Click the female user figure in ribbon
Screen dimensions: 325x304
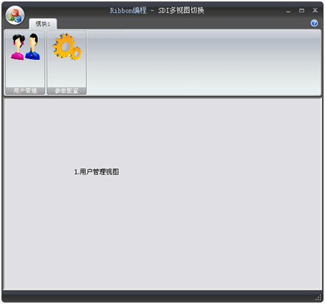[x=18, y=47]
